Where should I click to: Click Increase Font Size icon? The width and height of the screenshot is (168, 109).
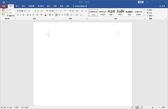tap(35, 11)
